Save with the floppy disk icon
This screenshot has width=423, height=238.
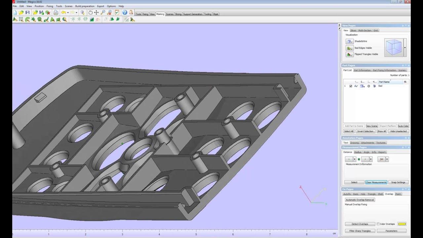pos(27,13)
